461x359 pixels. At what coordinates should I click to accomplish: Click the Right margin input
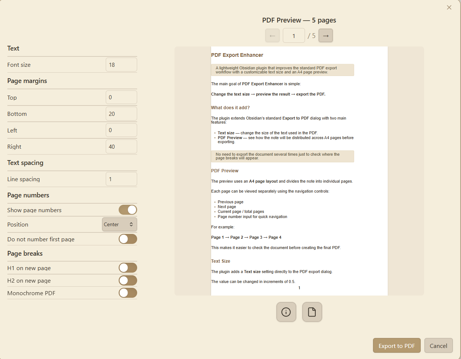pos(121,146)
